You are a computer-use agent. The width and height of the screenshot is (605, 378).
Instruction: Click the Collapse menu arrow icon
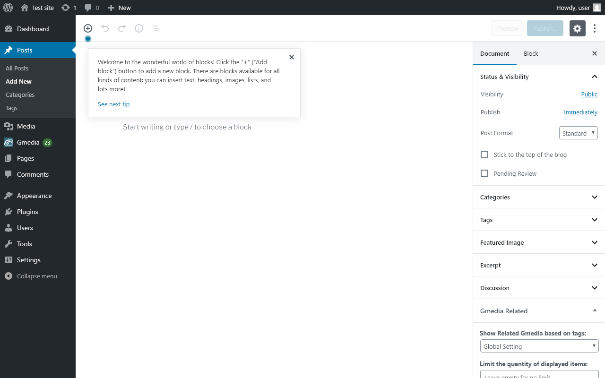[9, 276]
